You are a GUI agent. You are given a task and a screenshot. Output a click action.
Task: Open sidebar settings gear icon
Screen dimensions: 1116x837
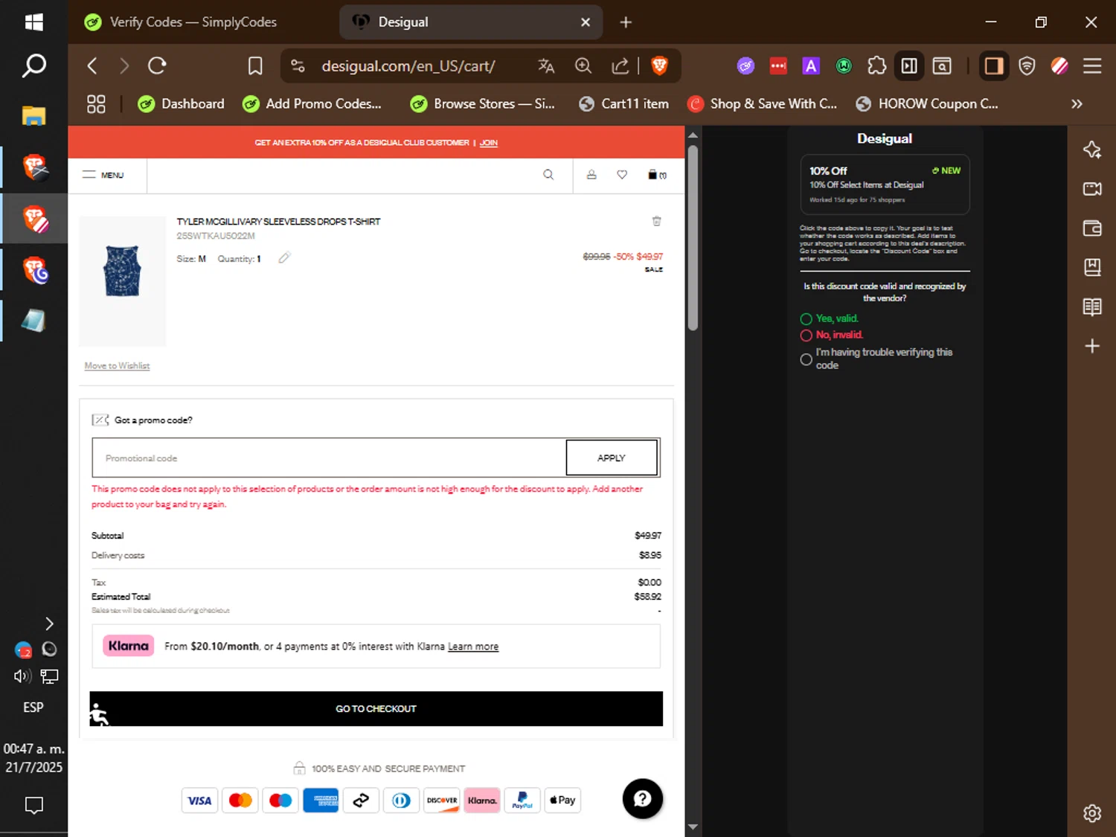pyautogui.click(x=1092, y=813)
